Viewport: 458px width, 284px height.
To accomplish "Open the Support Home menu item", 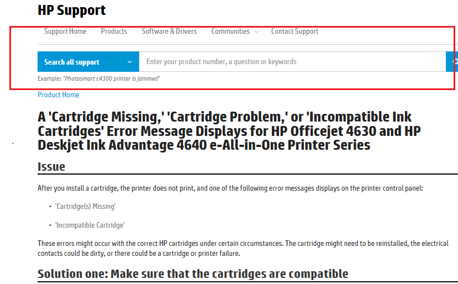I will click(x=65, y=31).
